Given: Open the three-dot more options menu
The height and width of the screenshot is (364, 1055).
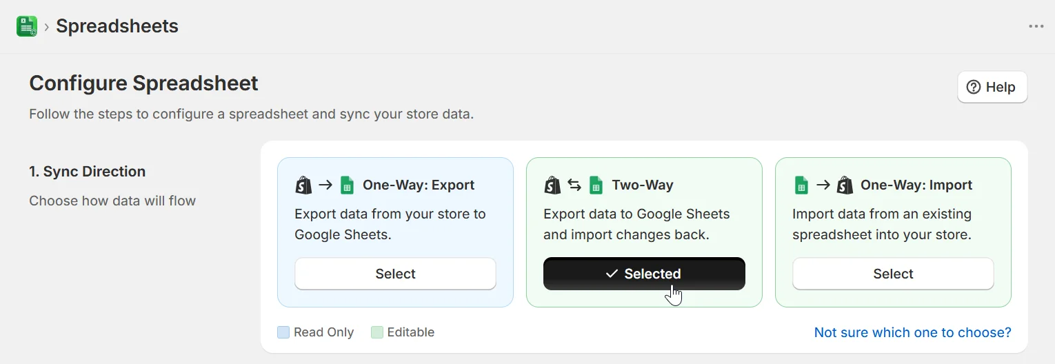Looking at the screenshot, I should 1036,26.
